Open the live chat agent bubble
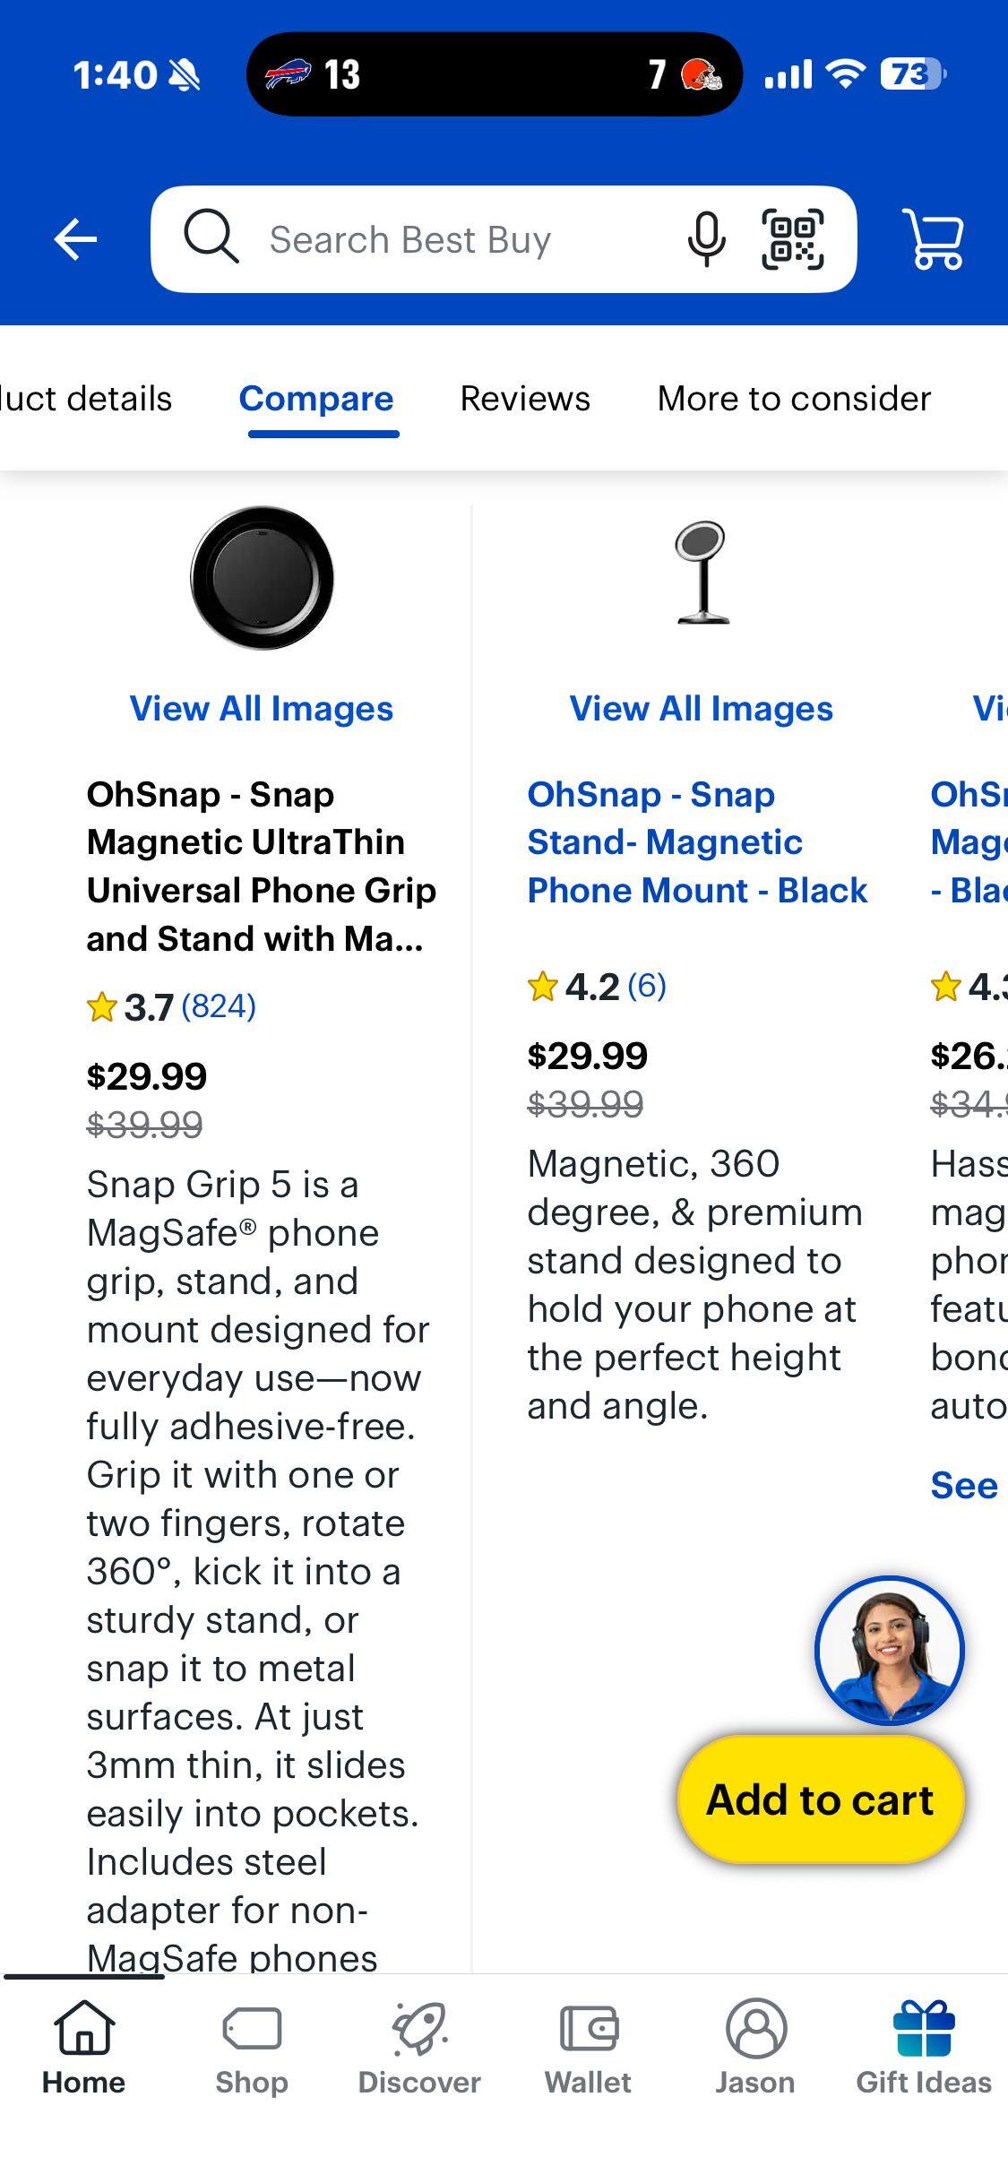Viewport: 1008px width, 2183px height. pos(889,1650)
